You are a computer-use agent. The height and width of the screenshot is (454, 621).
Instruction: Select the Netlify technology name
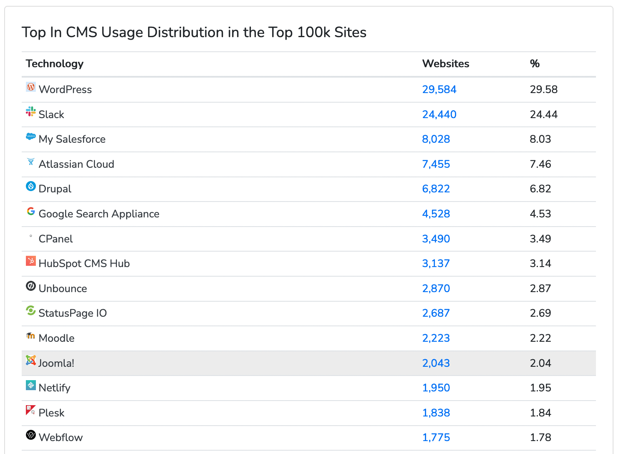(x=54, y=388)
